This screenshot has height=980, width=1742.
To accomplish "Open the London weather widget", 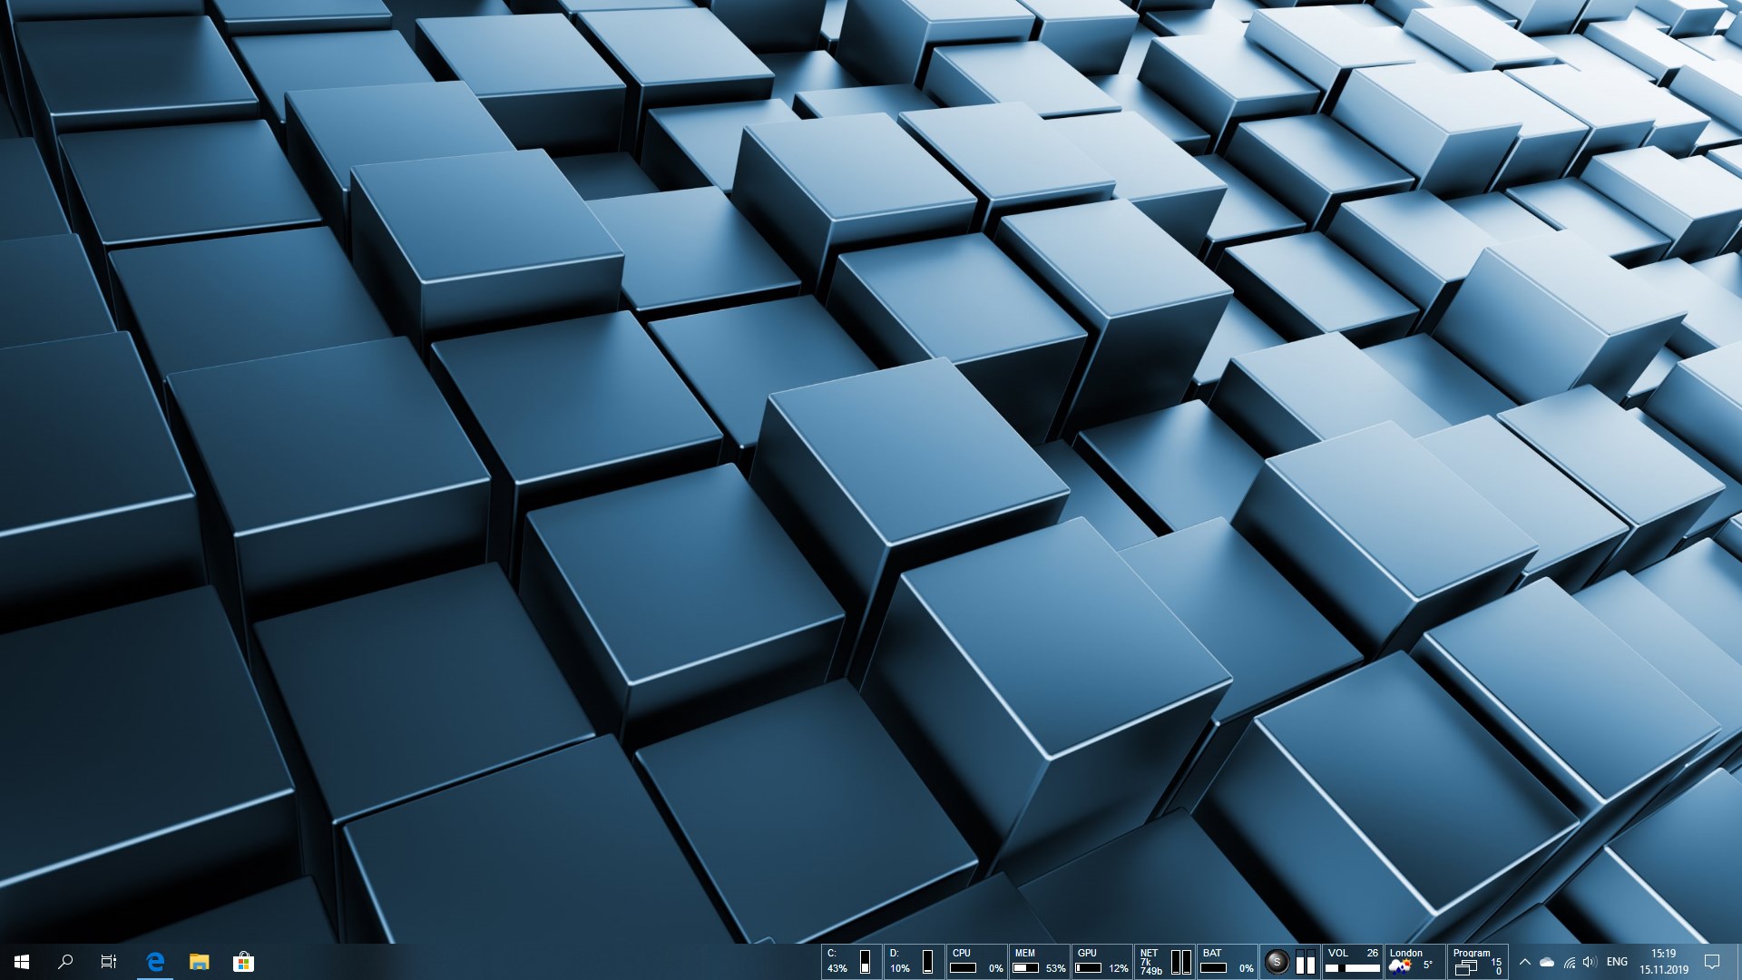I will [x=1414, y=962].
